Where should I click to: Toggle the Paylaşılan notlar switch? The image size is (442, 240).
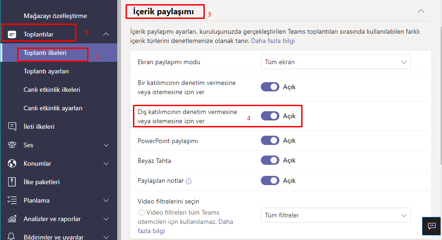point(270,181)
